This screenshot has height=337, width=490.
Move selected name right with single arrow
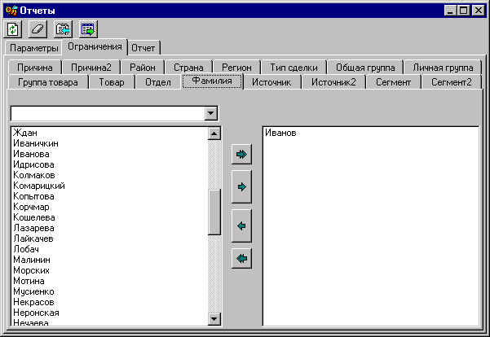pos(241,187)
